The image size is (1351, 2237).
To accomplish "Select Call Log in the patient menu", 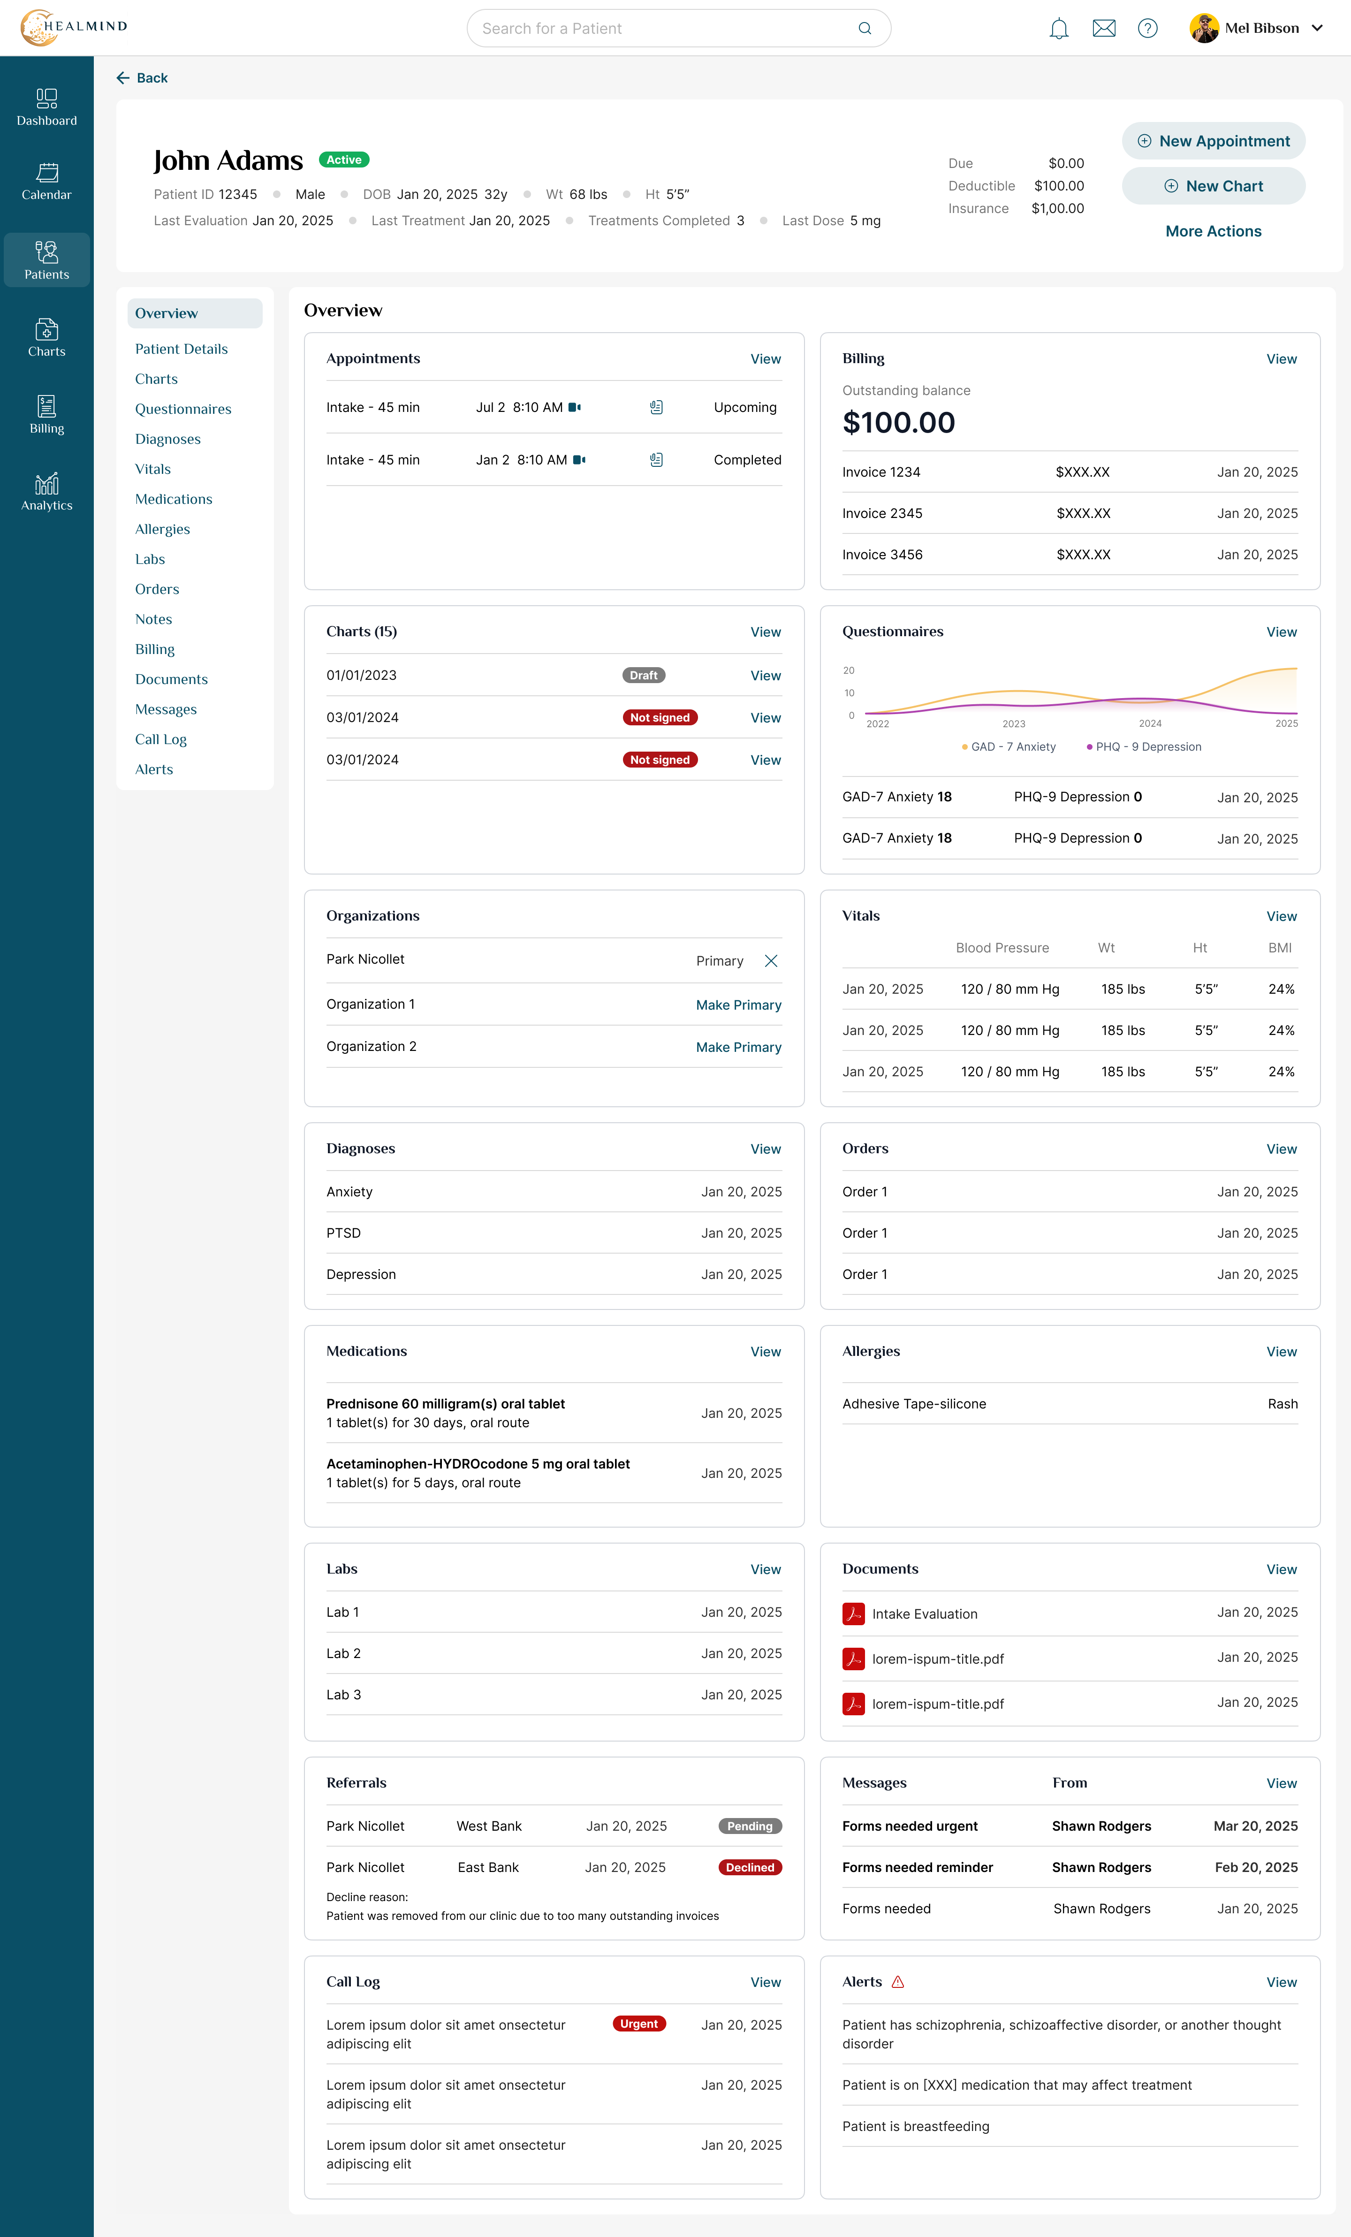I will [x=161, y=739].
